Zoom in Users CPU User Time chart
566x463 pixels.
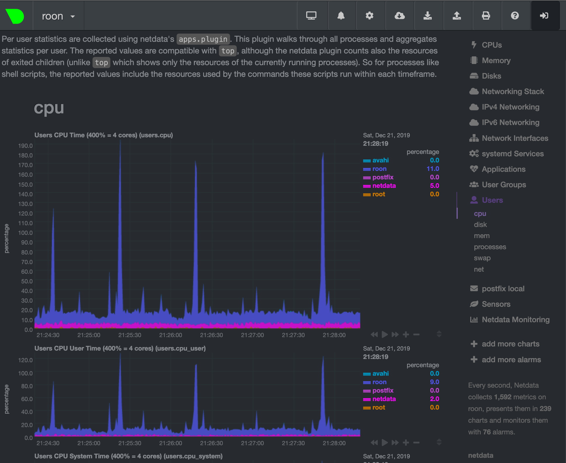point(406,443)
